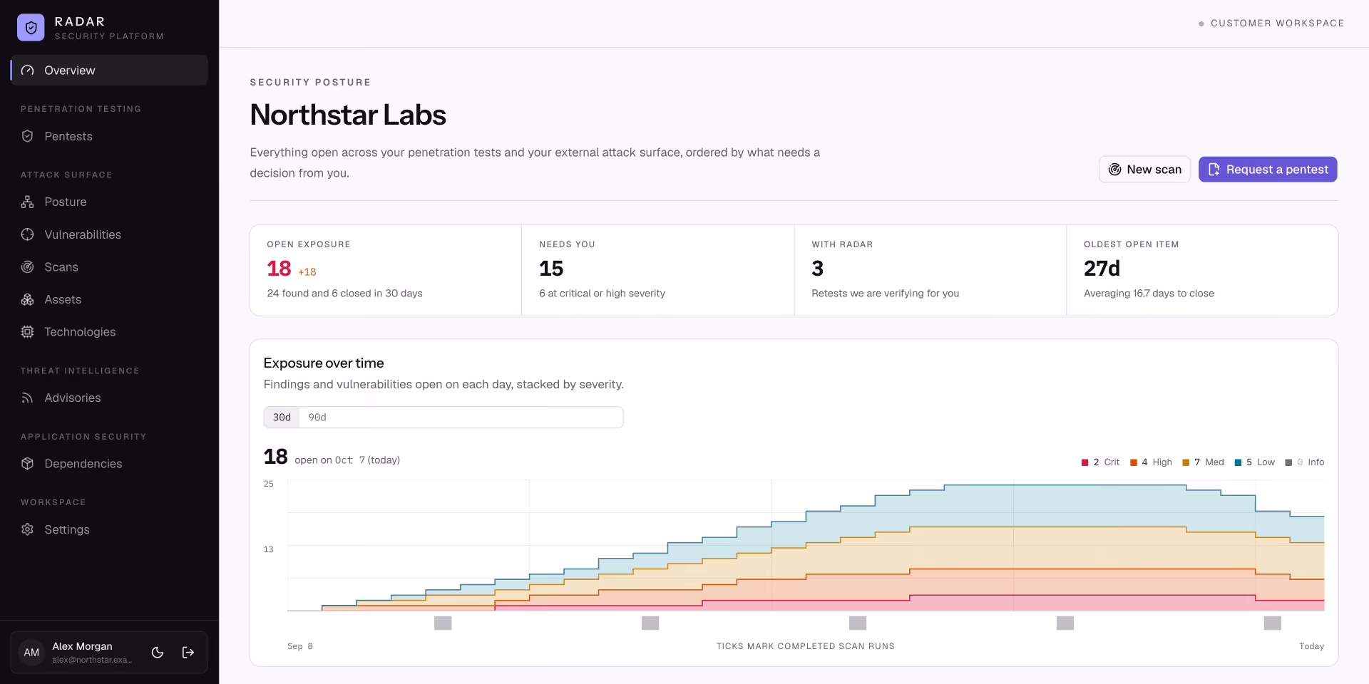This screenshot has width=1369, height=684.
Task: Open the Technologies section
Action: [x=109, y=332]
